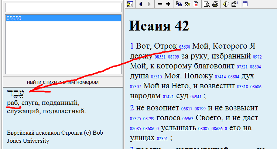
Task: Click Strong number 03318 after 'возвестит'
Action: coord(242,87)
